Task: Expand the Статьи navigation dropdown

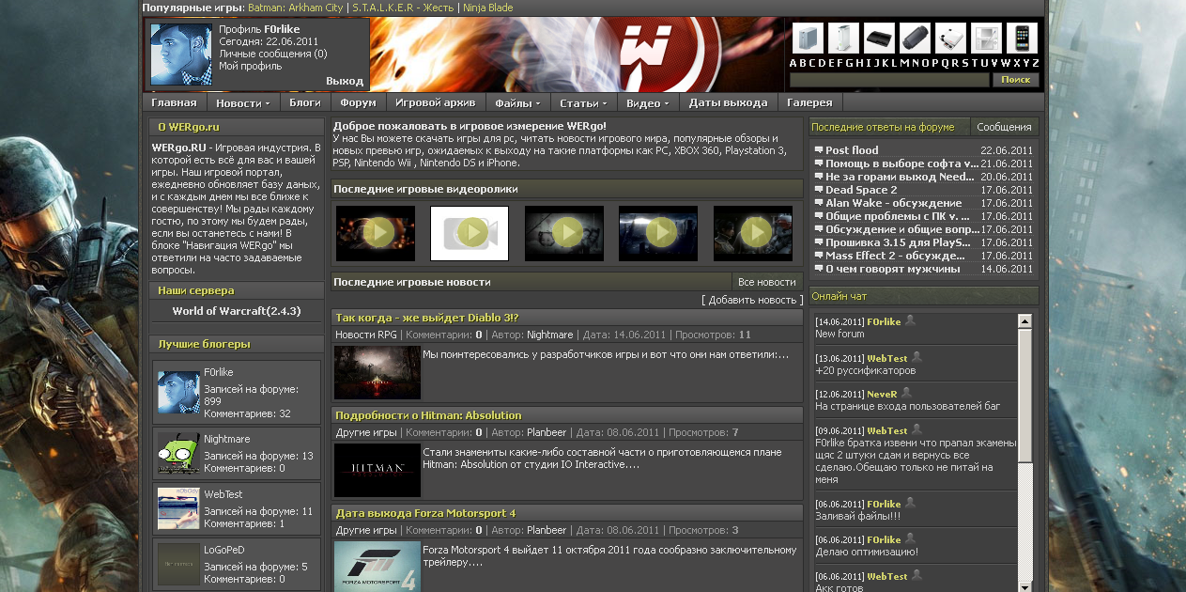Action: click(583, 102)
